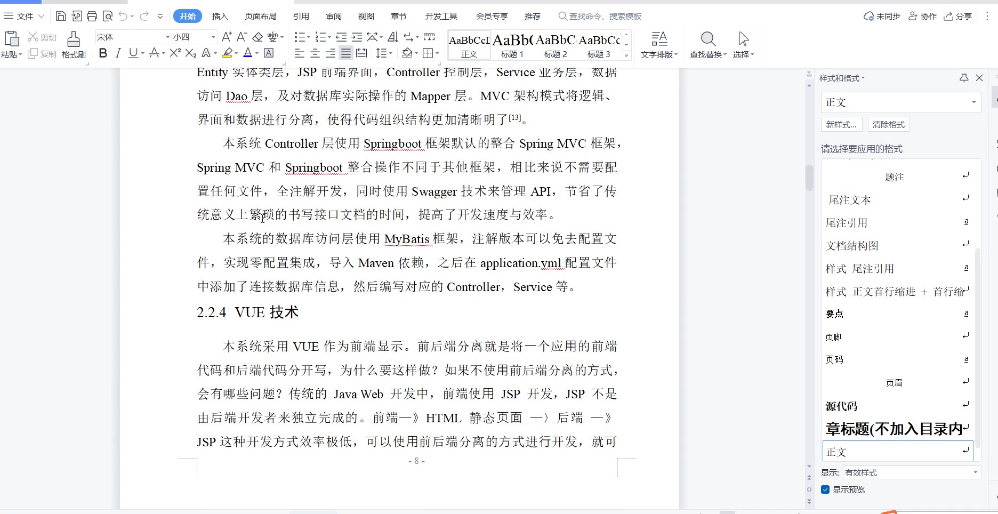The height and width of the screenshot is (514, 998).
Task: Click the 查找命令、搜索模板 search box
Action: (600, 16)
